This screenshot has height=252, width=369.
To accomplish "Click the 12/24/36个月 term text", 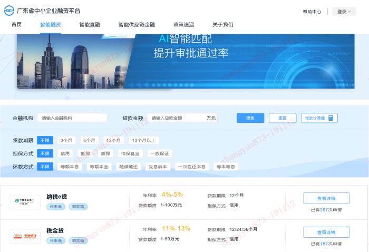I will pos(244,229).
